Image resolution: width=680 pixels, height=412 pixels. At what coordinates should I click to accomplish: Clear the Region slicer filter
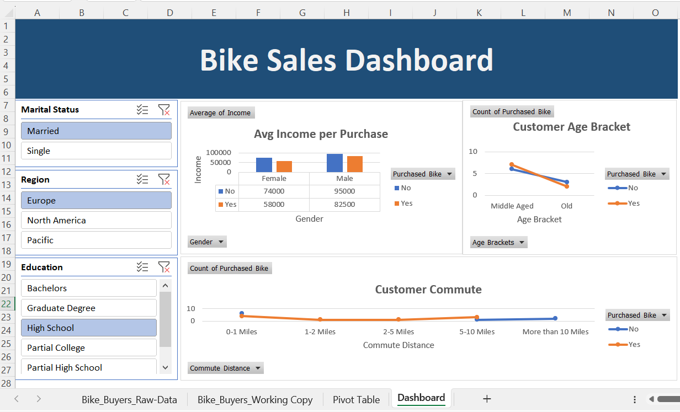click(164, 179)
